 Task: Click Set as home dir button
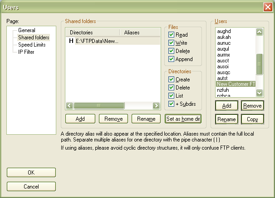tap(183, 119)
